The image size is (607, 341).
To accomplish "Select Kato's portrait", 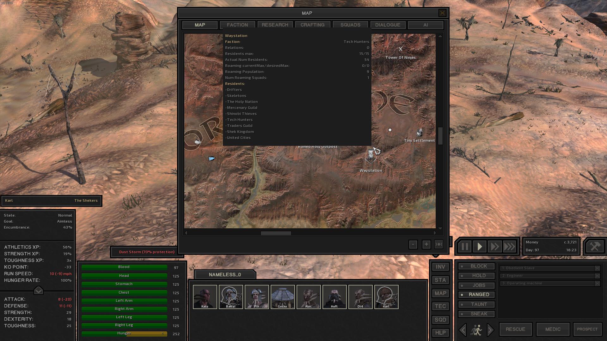I will [205, 297].
